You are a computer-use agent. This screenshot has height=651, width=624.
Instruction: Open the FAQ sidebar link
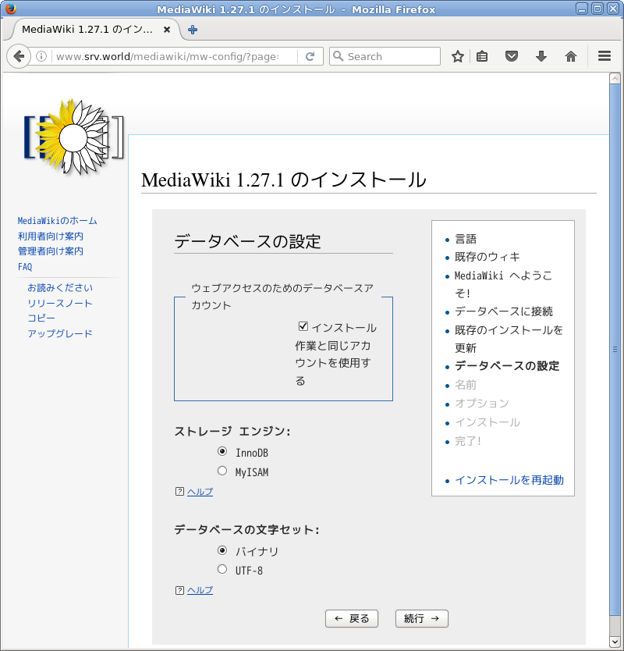pos(25,267)
